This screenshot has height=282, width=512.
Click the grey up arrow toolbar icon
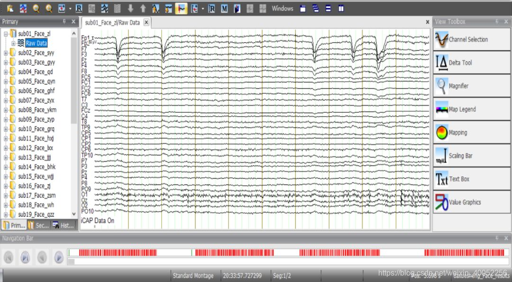(143, 9)
